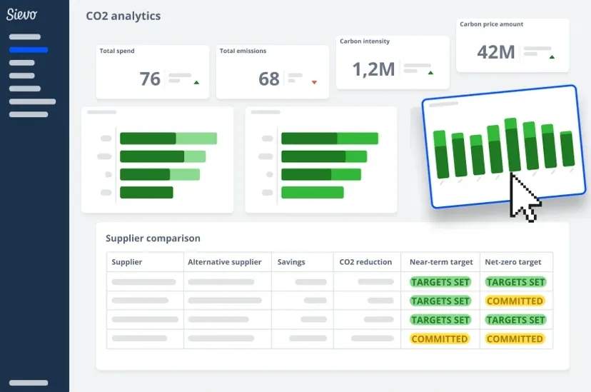591x392 pixels.
Task: Click green up arrow in Carbon price amount card
Action: click(x=552, y=57)
